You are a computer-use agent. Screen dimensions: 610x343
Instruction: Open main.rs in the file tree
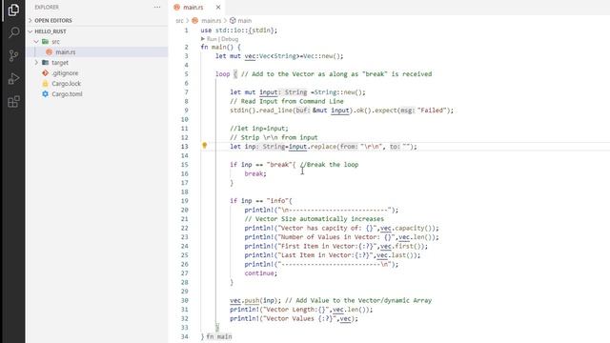pyautogui.click(x=65, y=51)
